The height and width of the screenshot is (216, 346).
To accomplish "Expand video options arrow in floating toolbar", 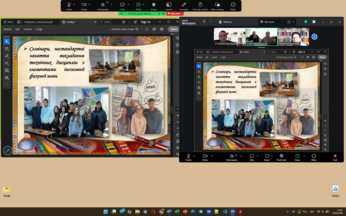I will [x=89, y=4].
